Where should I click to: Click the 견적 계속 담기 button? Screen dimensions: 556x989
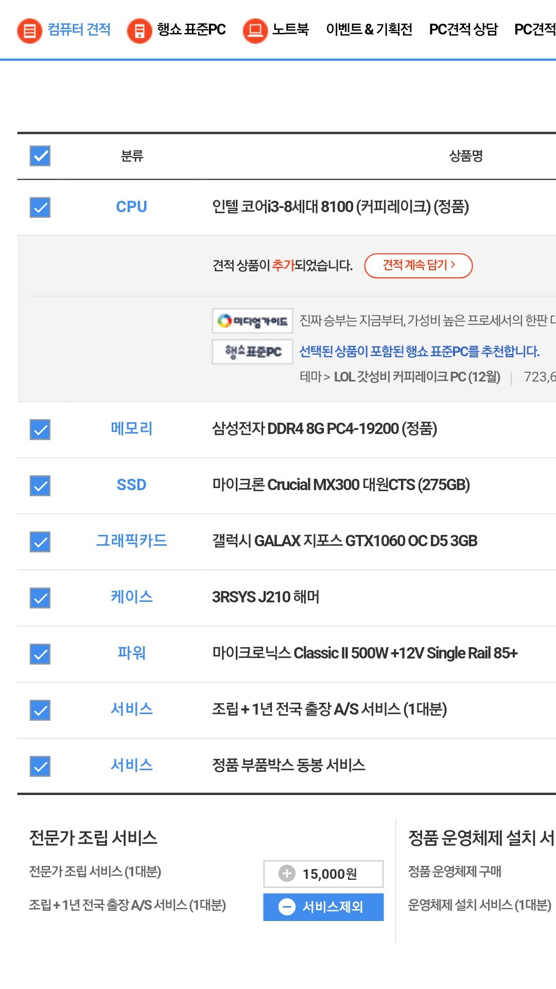coord(419,266)
